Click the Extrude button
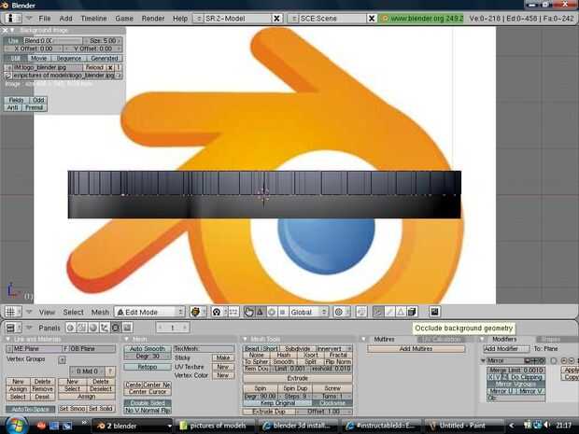This screenshot has height=434, width=579. (298, 378)
